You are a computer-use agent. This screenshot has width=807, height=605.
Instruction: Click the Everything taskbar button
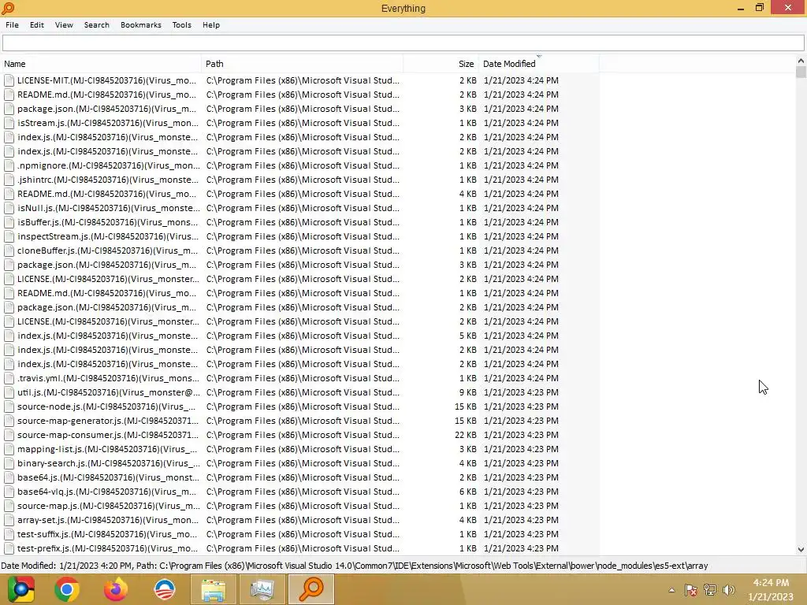pyautogui.click(x=311, y=589)
